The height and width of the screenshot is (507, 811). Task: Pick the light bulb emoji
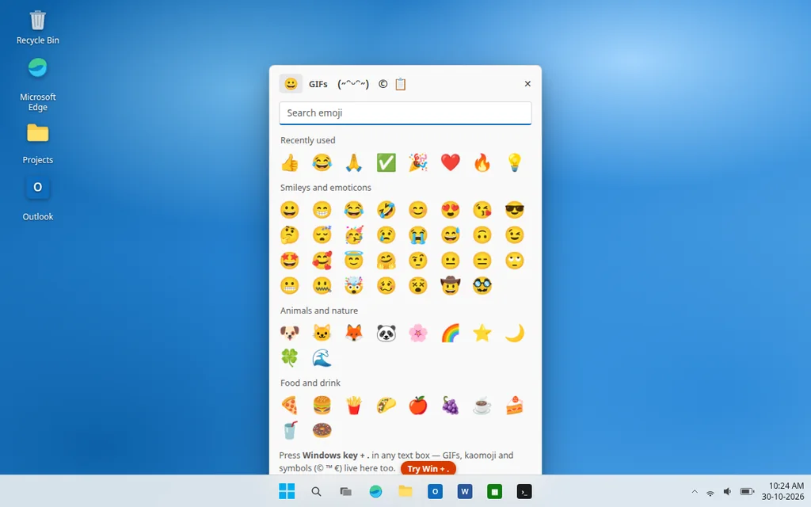pos(514,162)
